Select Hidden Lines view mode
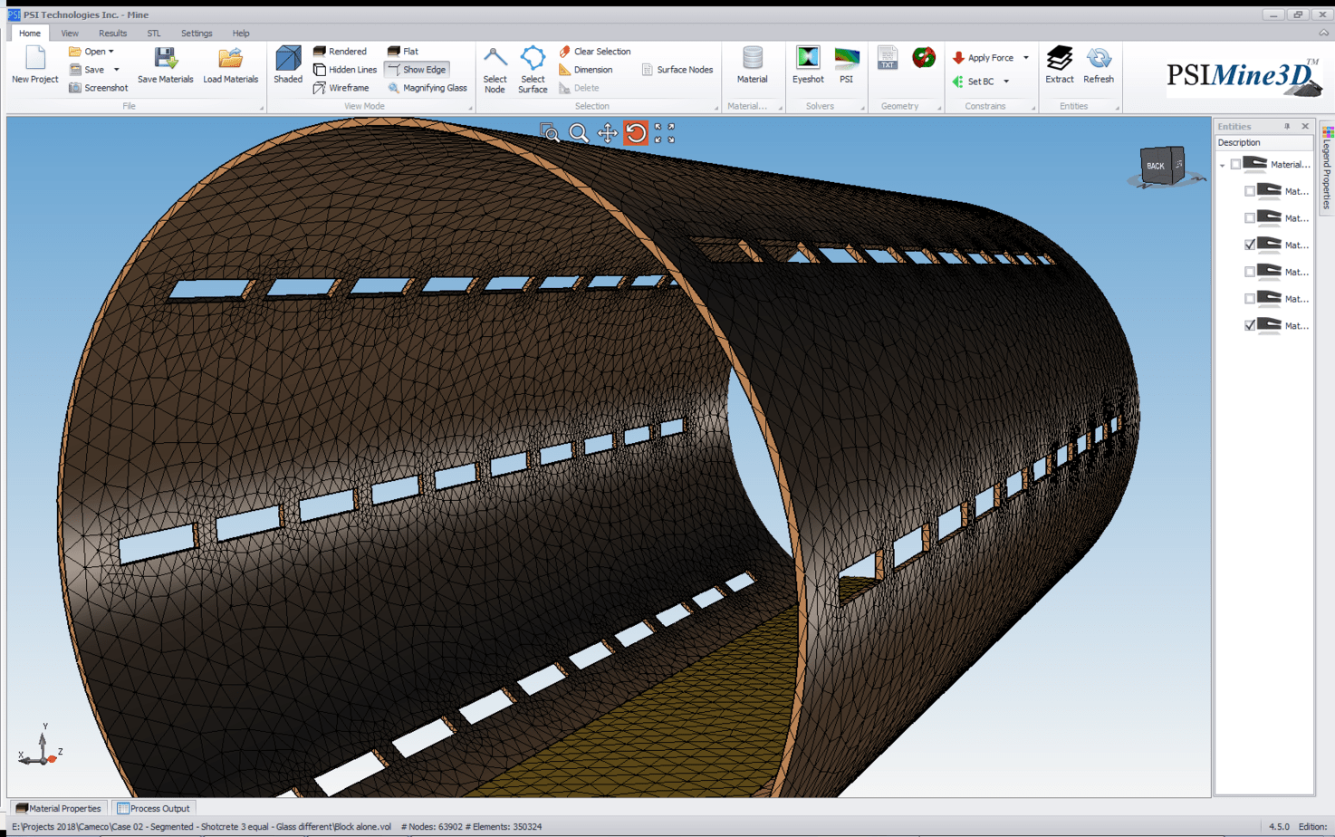Screen dimensions: 1335x837 [344, 70]
